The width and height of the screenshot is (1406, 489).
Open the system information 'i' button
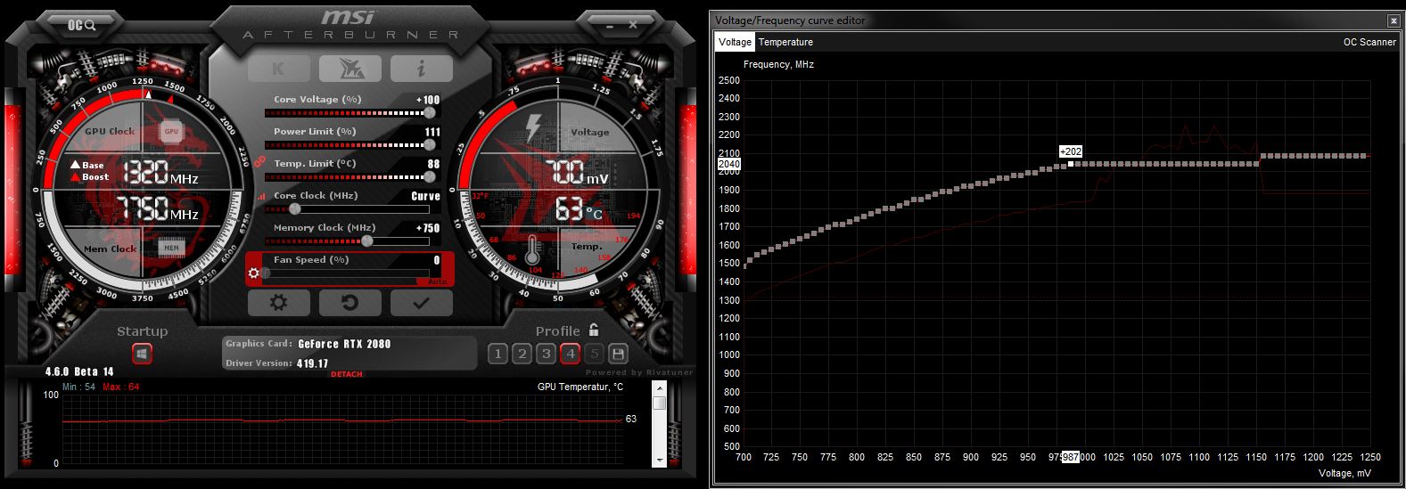click(x=421, y=69)
